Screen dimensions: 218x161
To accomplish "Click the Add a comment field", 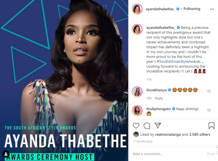I will point(168,154).
